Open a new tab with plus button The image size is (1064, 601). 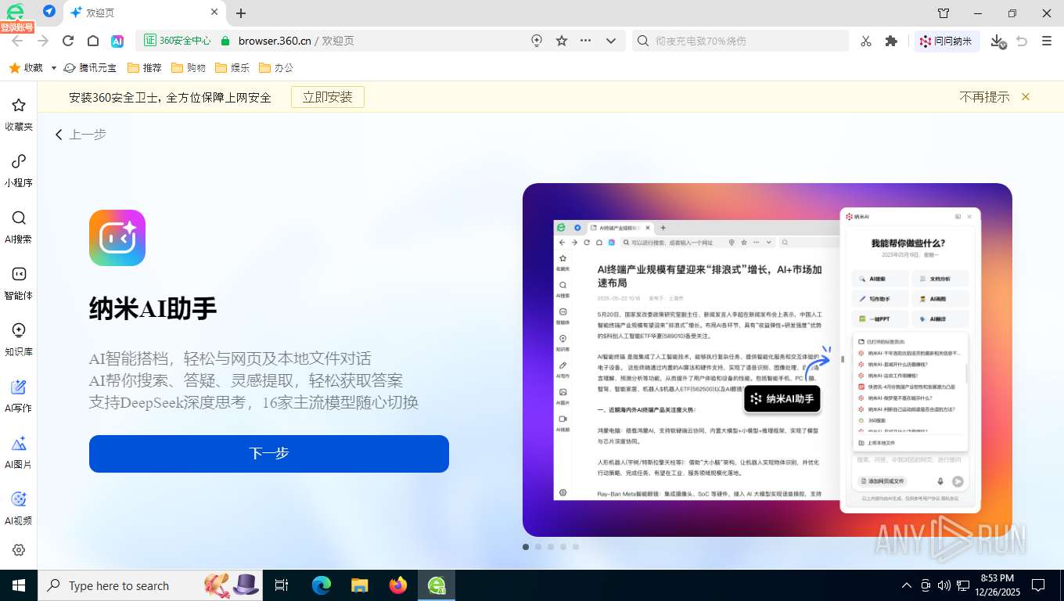coord(241,13)
